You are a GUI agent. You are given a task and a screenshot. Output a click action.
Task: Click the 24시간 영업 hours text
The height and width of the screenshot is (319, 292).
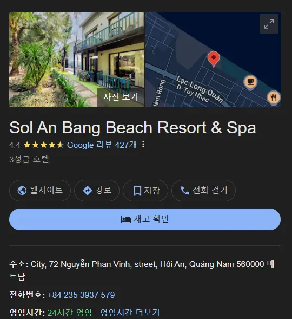pos(69,313)
